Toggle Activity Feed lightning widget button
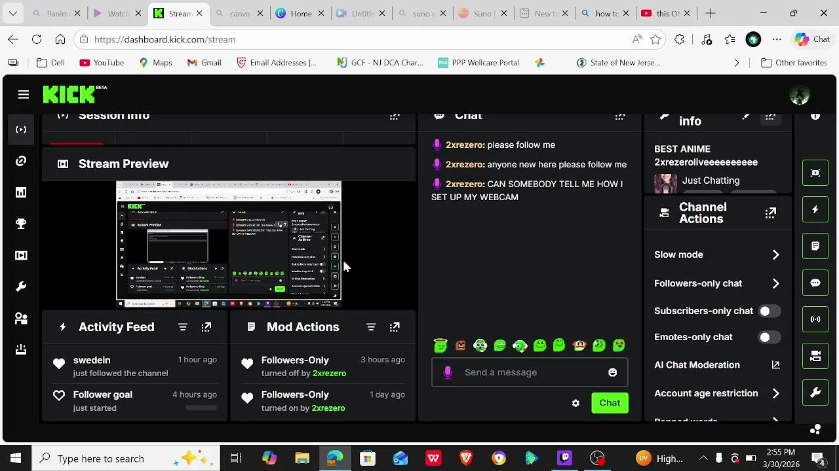 815,209
